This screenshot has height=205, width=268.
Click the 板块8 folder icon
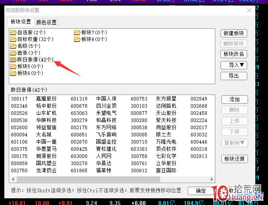(77, 39)
